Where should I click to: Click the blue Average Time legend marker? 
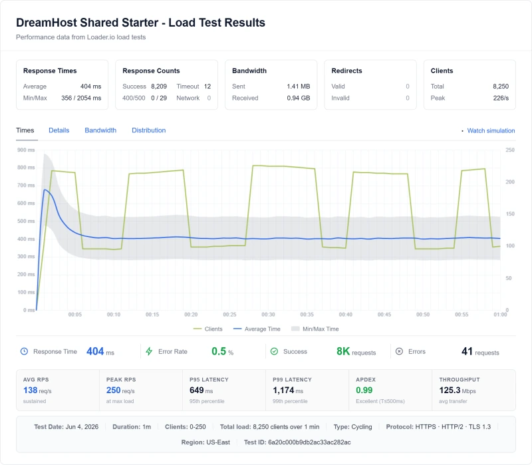(237, 329)
